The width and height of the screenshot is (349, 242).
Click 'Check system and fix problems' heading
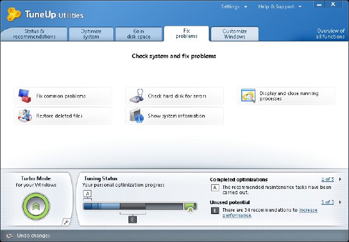click(x=174, y=56)
